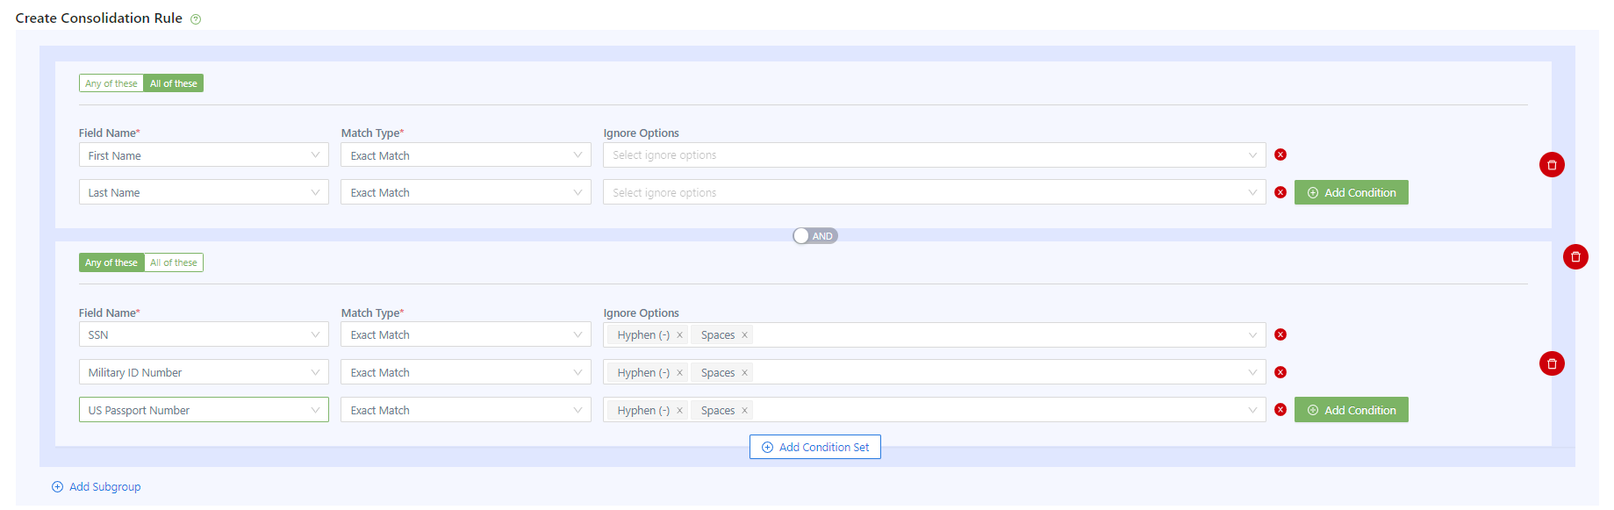Select 'Any of these' in first condition set
The image size is (1614, 510).
click(111, 83)
